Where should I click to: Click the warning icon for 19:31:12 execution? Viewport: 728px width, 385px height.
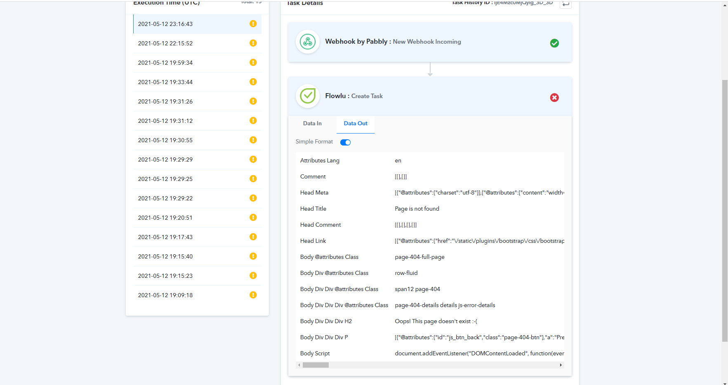[253, 121]
